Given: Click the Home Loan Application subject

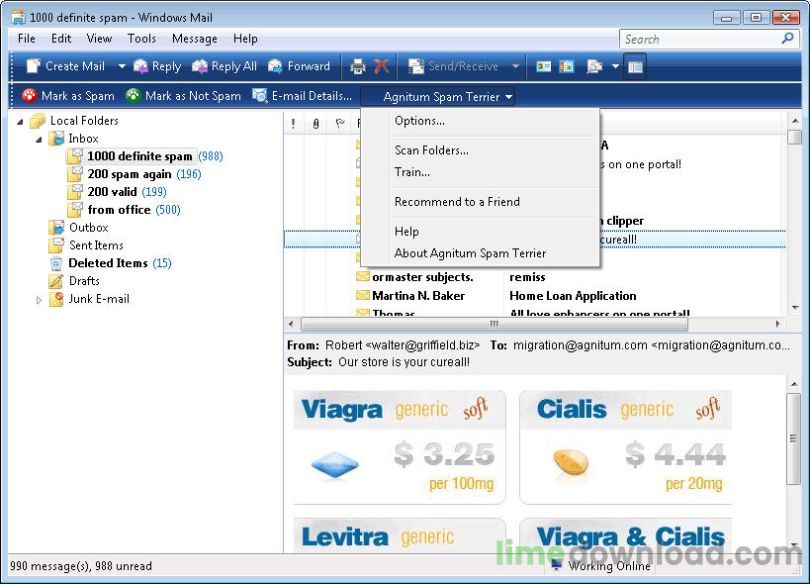Looking at the screenshot, I should pyautogui.click(x=573, y=296).
